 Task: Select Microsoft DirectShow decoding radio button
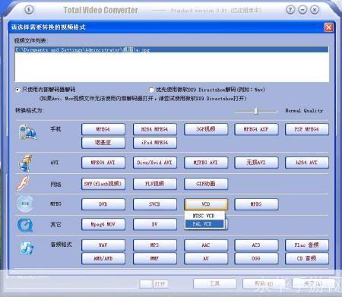(x=151, y=90)
